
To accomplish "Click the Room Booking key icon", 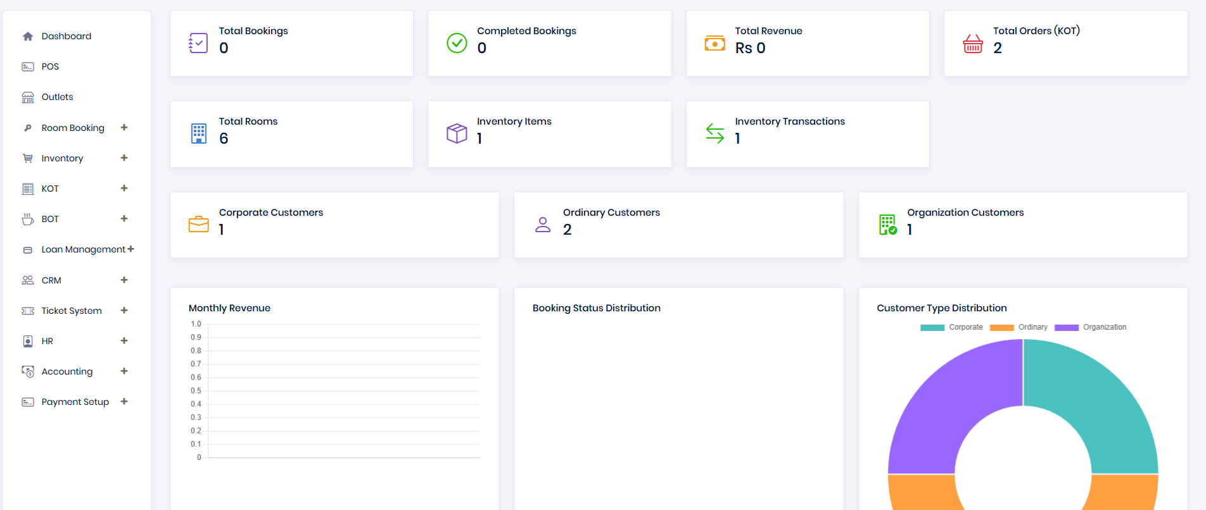I will pyautogui.click(x=28, y=128).
